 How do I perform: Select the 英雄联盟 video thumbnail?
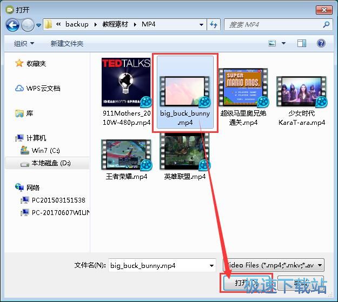coord(184,152)
